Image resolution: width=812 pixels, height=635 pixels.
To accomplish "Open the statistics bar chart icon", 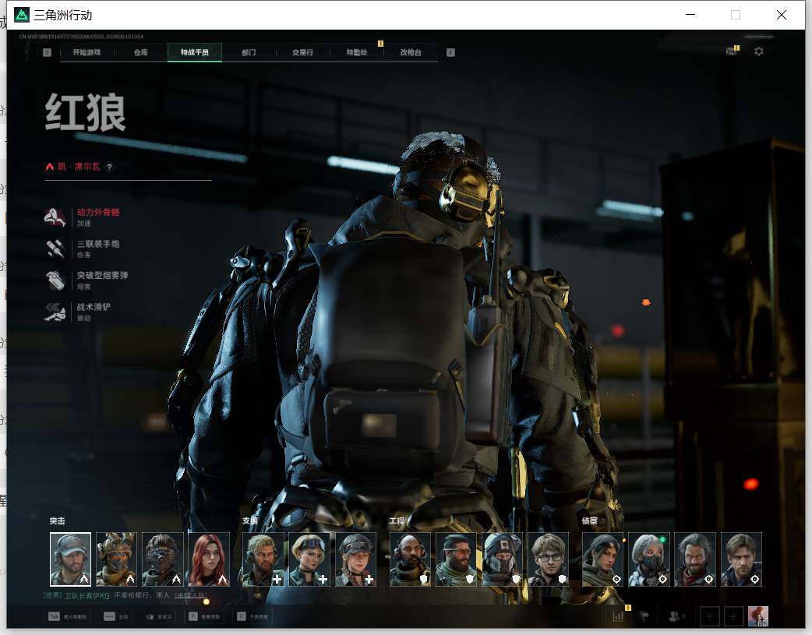I will tap(618, 616).
